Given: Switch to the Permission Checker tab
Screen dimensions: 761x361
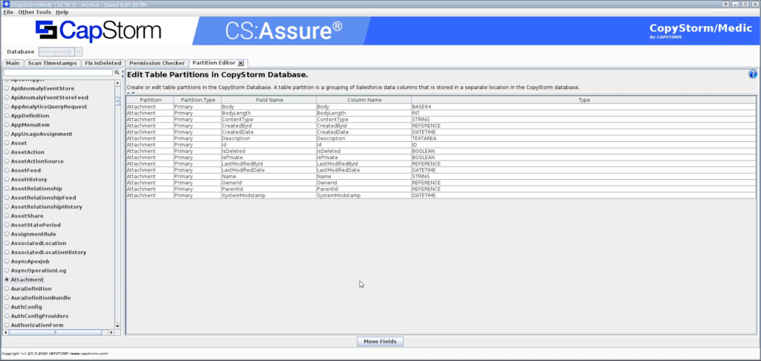Looking at the screenshot, I should [x=157, y=63].
